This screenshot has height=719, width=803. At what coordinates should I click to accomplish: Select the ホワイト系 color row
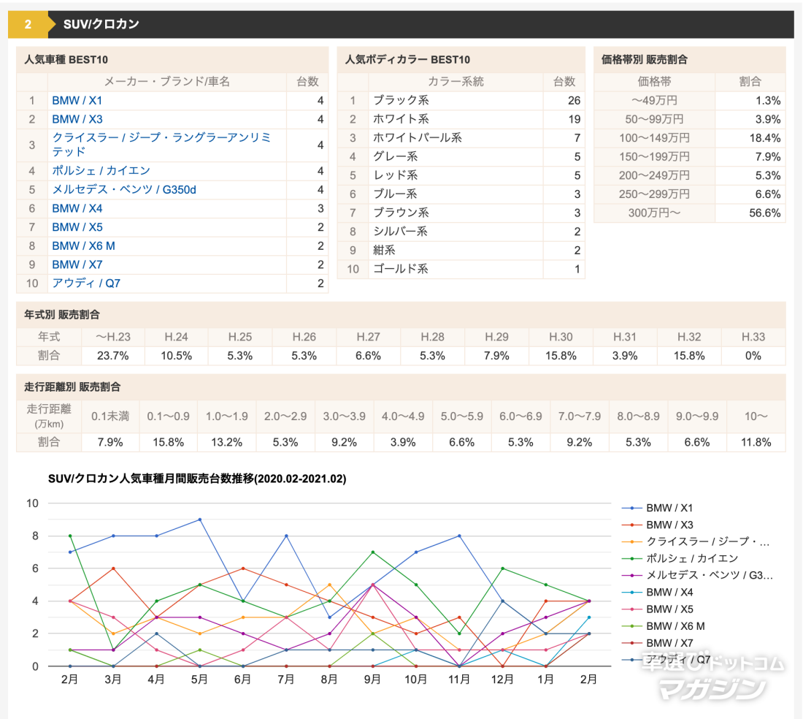pyautogui.click(x=461, y=119)
